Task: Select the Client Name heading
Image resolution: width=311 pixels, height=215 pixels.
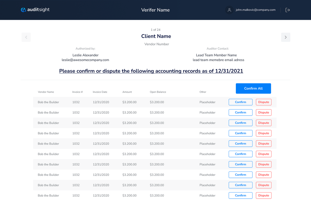Action: pyautogui.click(x=156, y=36)
